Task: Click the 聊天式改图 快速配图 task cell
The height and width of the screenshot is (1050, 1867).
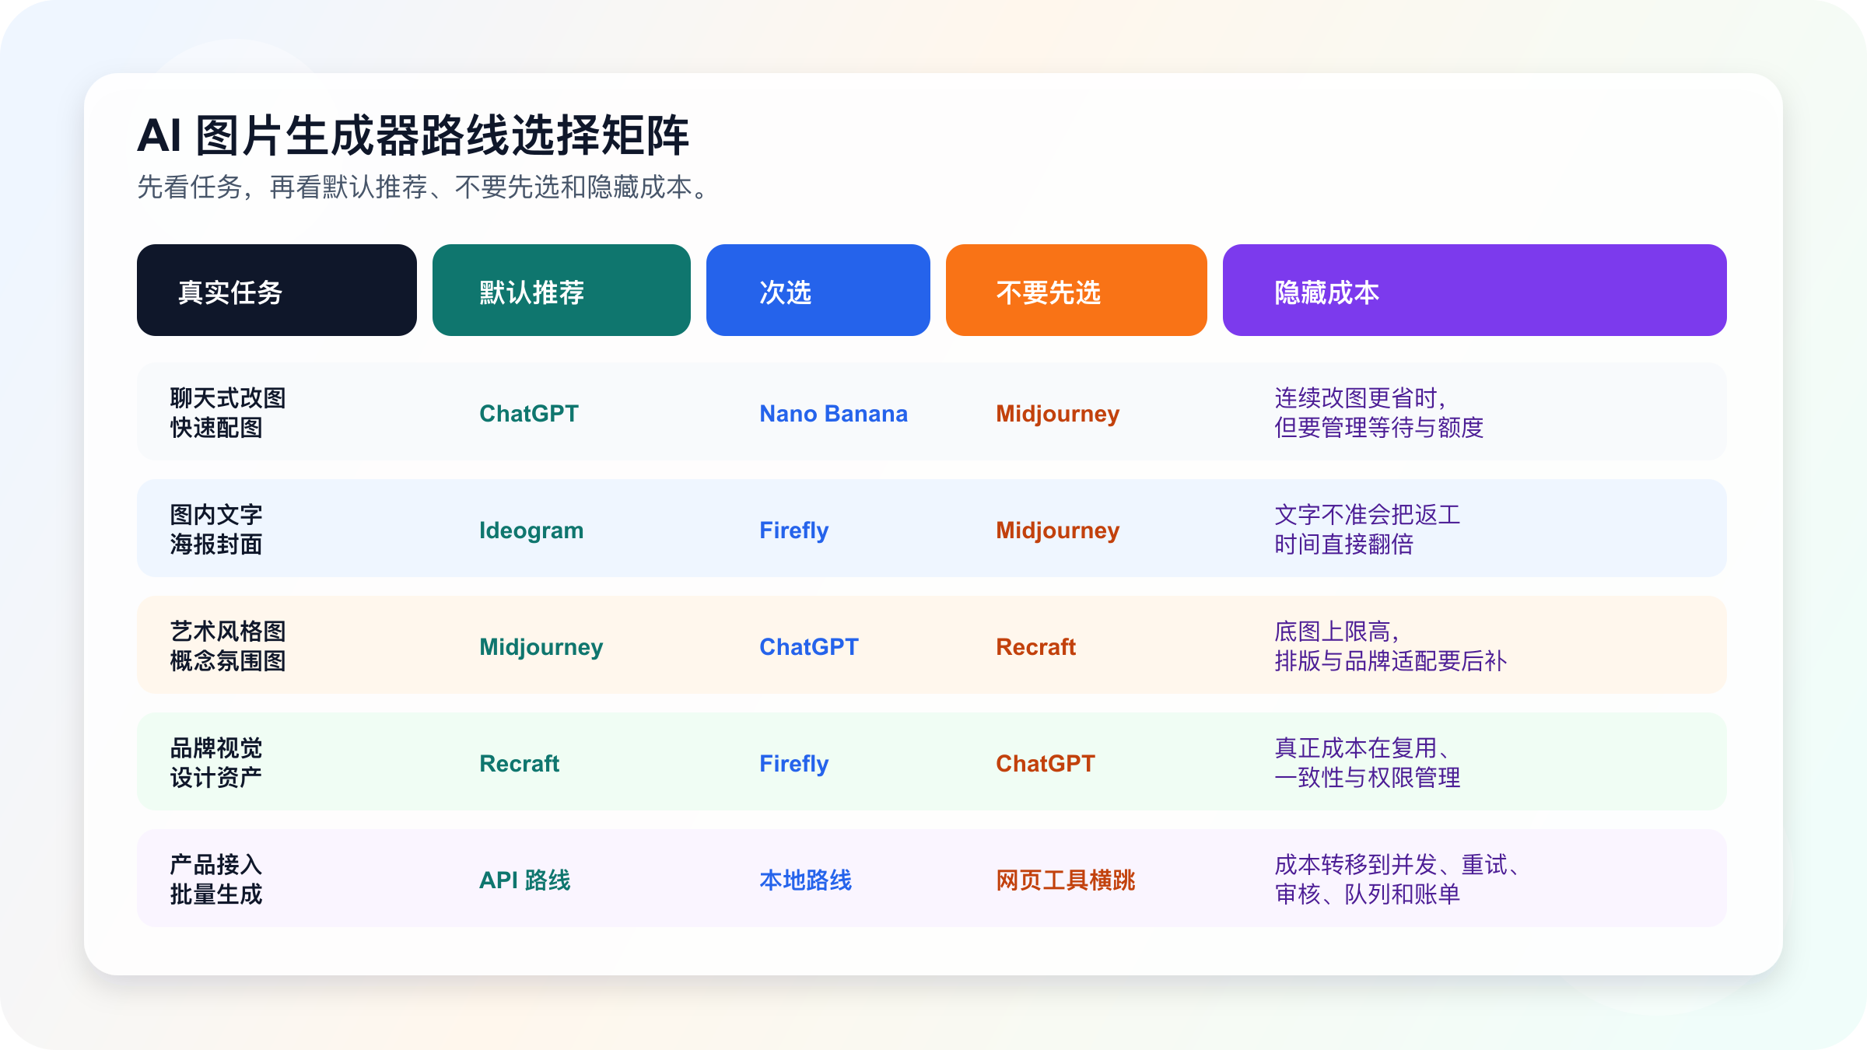Action: point(227,412)
